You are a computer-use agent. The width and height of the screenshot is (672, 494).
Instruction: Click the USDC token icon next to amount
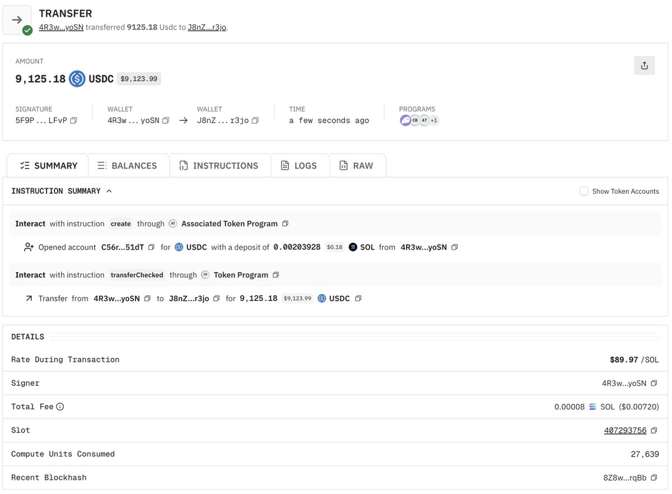pyautogui.click(x=78, y=78)
